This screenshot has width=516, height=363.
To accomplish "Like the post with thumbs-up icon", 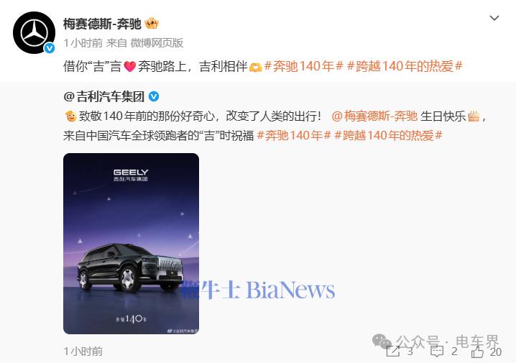I will 477,351.
